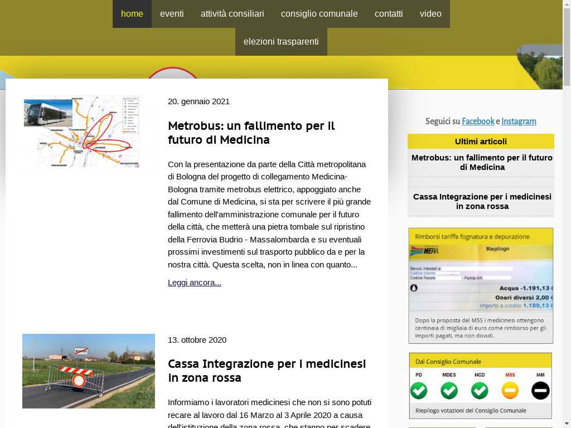
Task: Click the Importo a credito 1.189,13 text
Action: coord(516,305)
